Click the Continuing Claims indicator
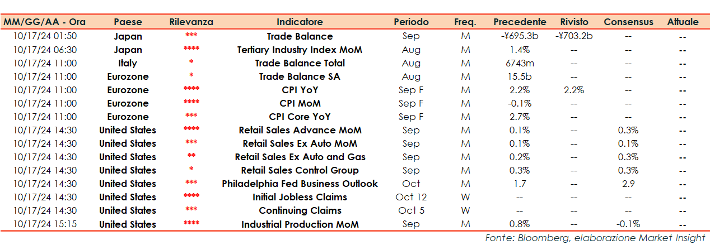Screen dimensions: 710x245 pos(300,210)
